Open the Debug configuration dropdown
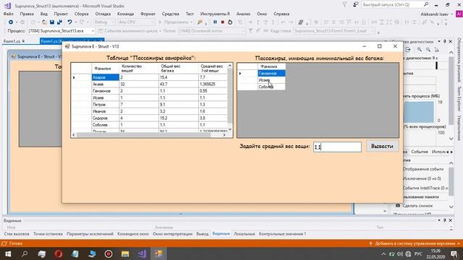 (x=104, y=22)
